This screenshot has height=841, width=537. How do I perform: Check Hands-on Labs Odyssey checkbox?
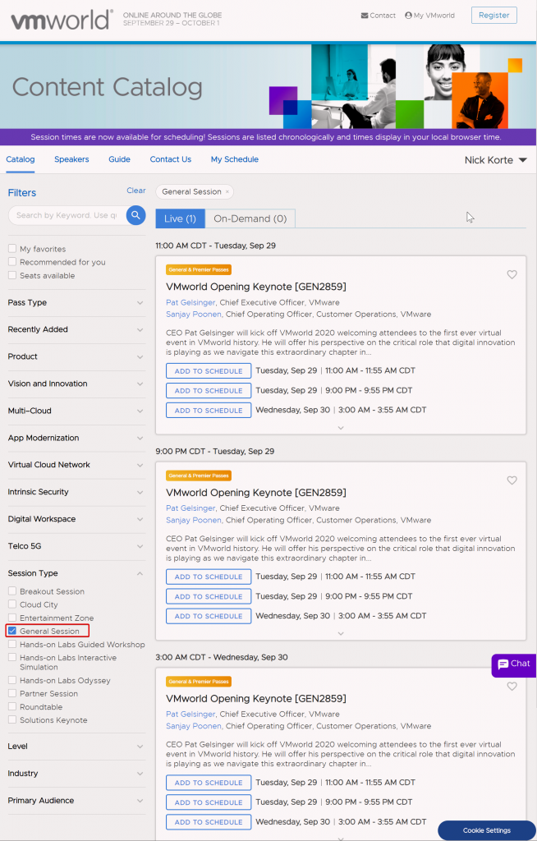coord(11,680)
